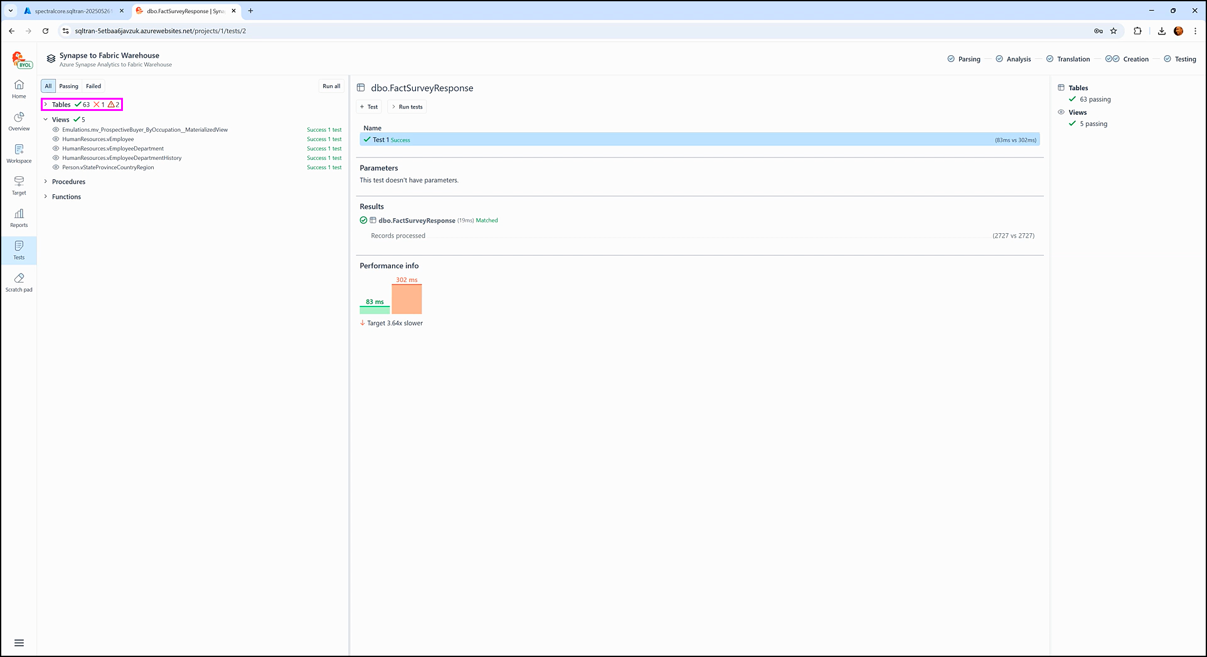The width and height of the screenshot is (1207, 657).
Task: Click the orange 302 ms performance bar
Action: coord(407,299)
